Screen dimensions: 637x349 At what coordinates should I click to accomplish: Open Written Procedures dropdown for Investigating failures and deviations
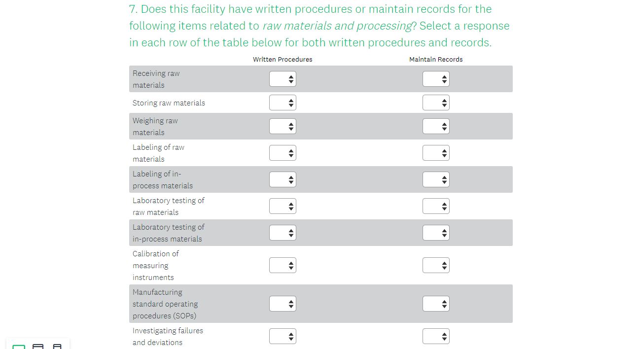click(x=283, y=336)
